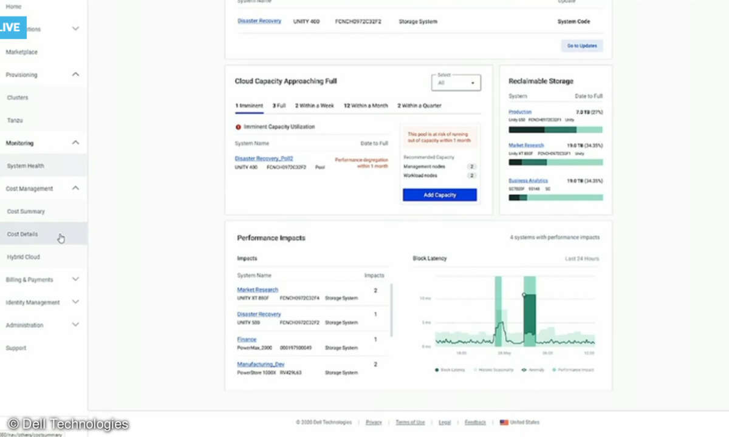
Task: Open Production link in Reclaimable Storage
Action: click(x=520, y=112)
